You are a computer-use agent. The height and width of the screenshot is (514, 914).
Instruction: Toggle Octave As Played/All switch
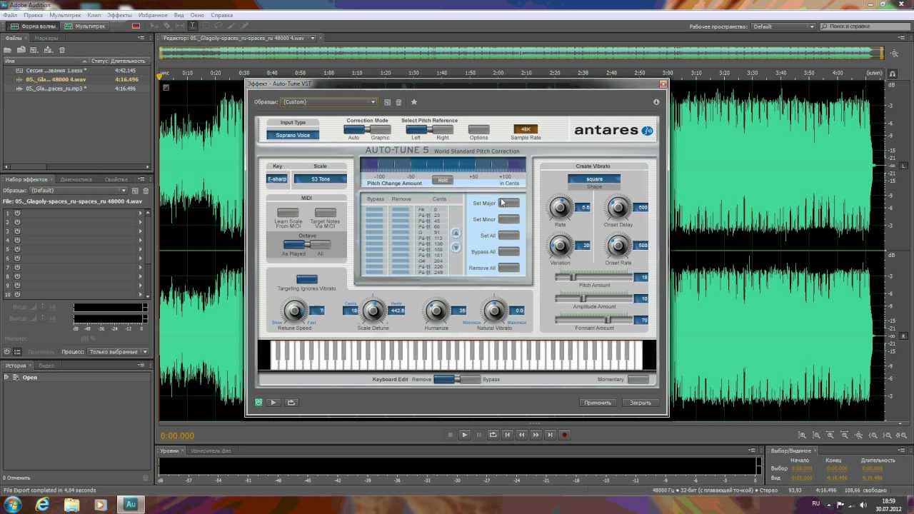306,245
